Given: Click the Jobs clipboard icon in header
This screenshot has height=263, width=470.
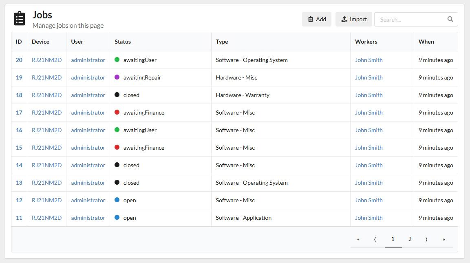Looking at the screenshot, I should click(x=20, y=19).
